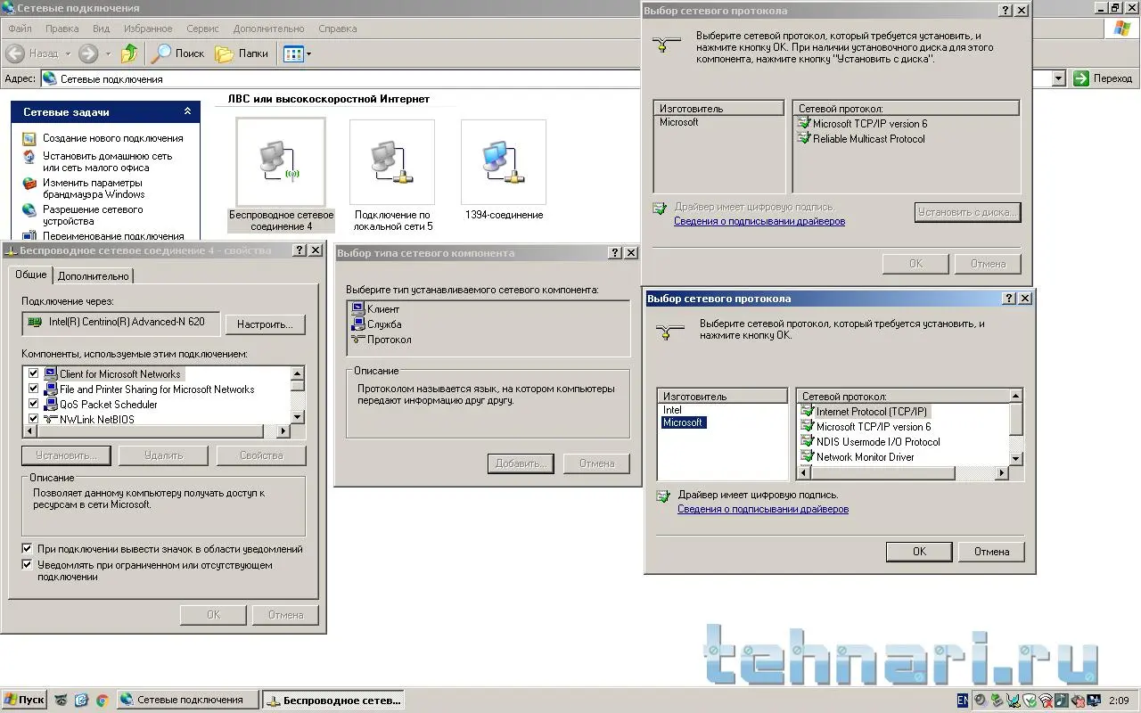
Task: Choose Служба in the component type list
Action: coord(376,324)
